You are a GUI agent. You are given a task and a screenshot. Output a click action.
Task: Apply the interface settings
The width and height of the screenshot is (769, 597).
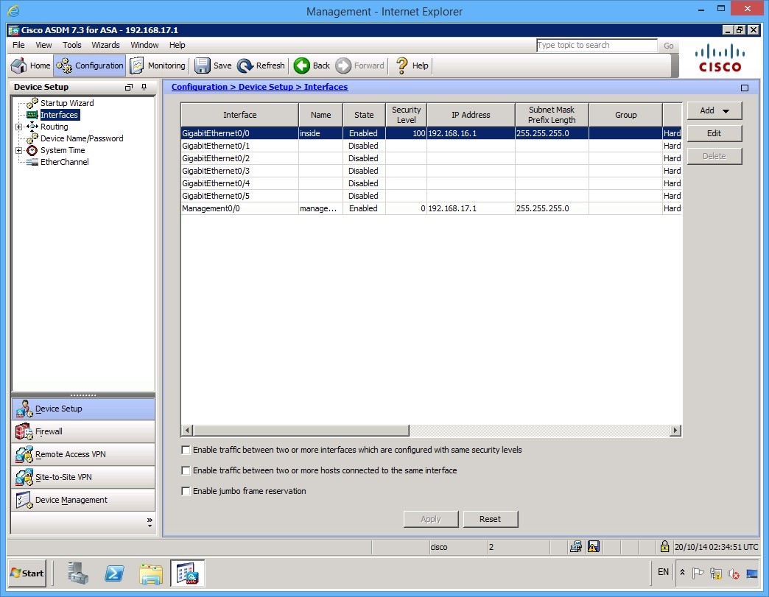tap(431, 519)
